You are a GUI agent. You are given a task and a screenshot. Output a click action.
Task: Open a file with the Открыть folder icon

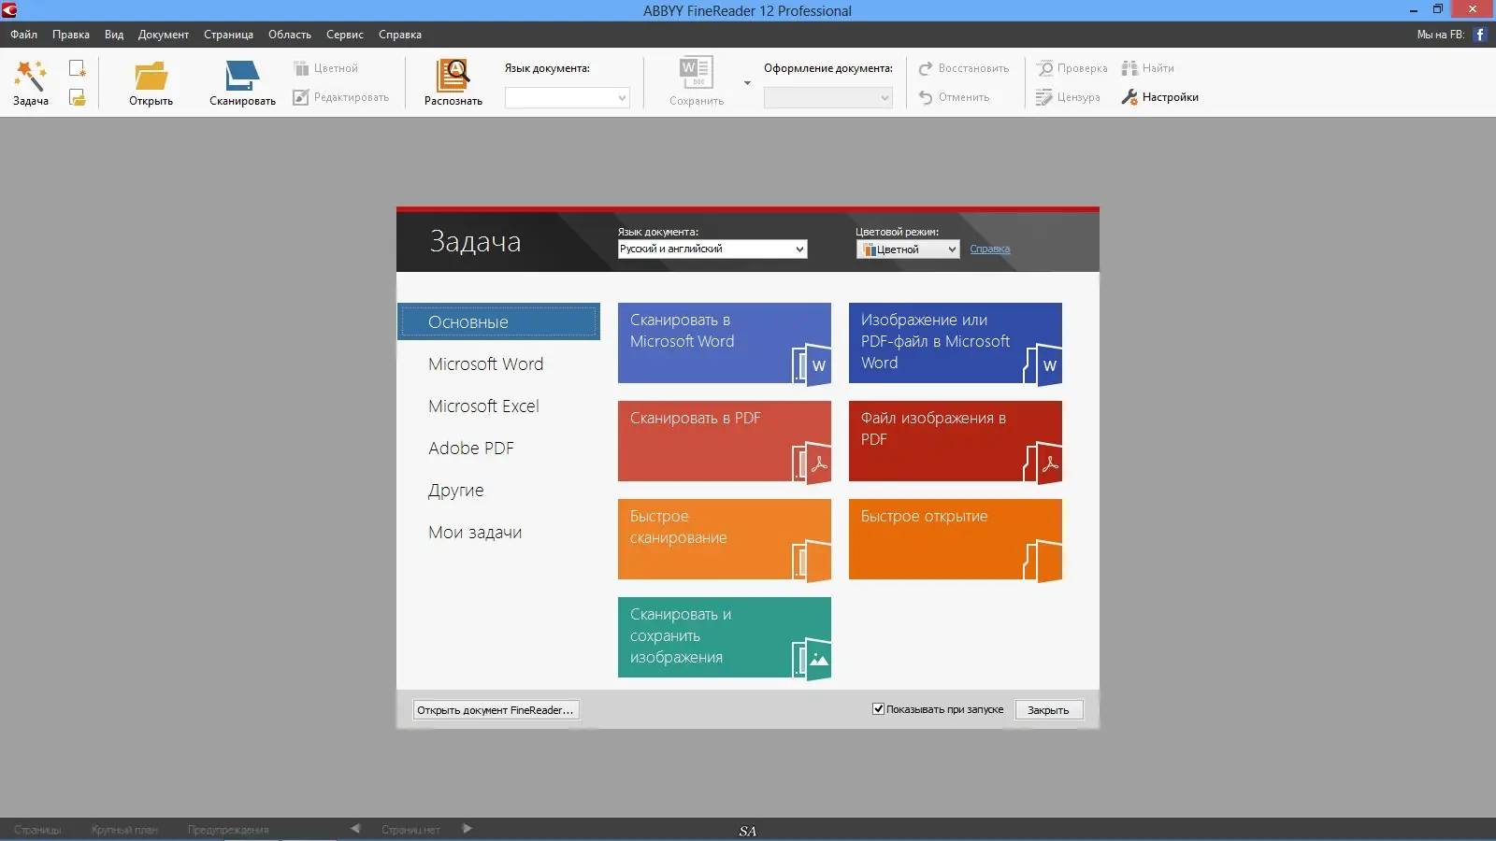point(151,76)
